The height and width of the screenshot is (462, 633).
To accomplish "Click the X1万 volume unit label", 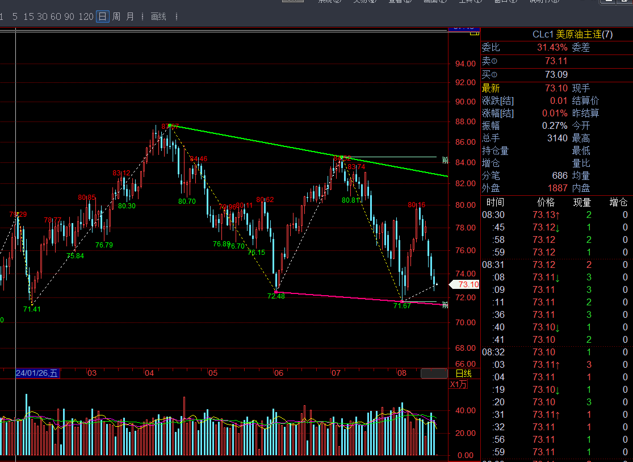I will pyautogui.click(x=458, y=384).
